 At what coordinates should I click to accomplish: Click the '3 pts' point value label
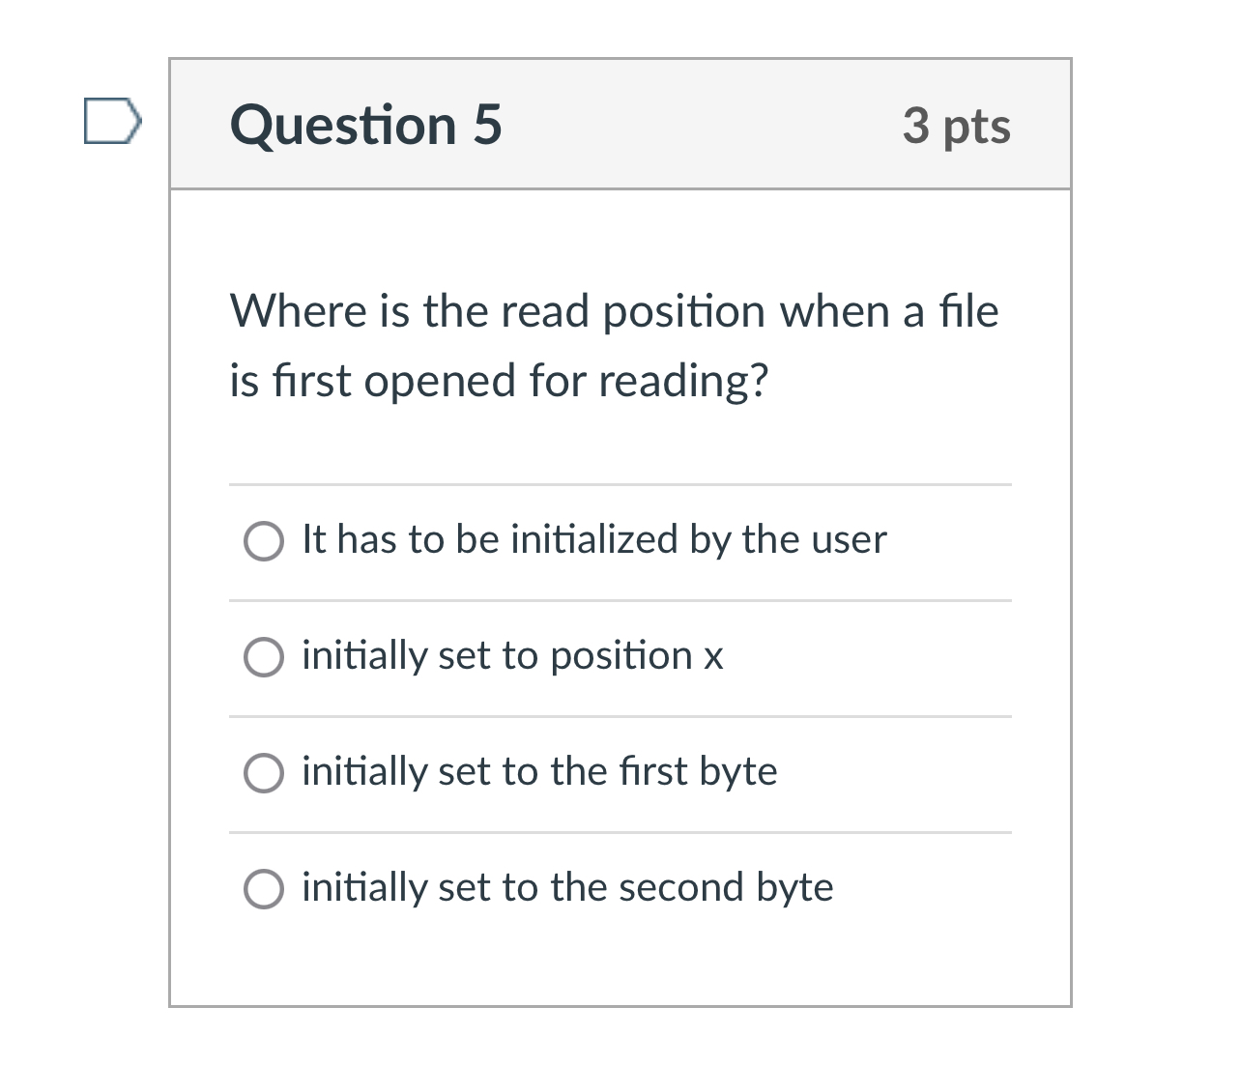point(956,125)
